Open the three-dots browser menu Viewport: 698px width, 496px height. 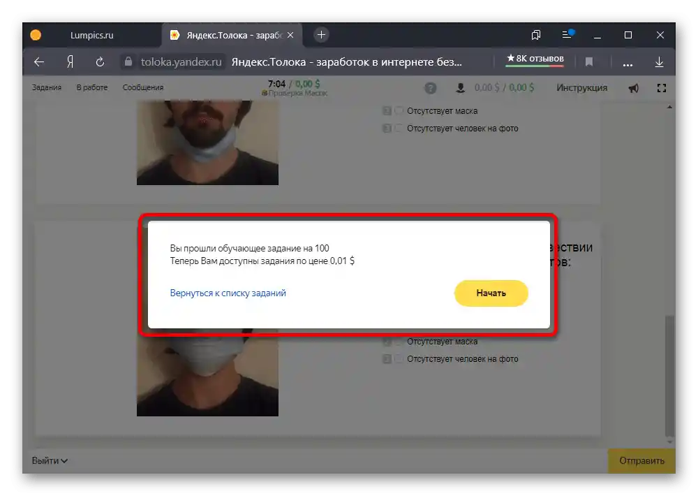[x=628, y=64]
